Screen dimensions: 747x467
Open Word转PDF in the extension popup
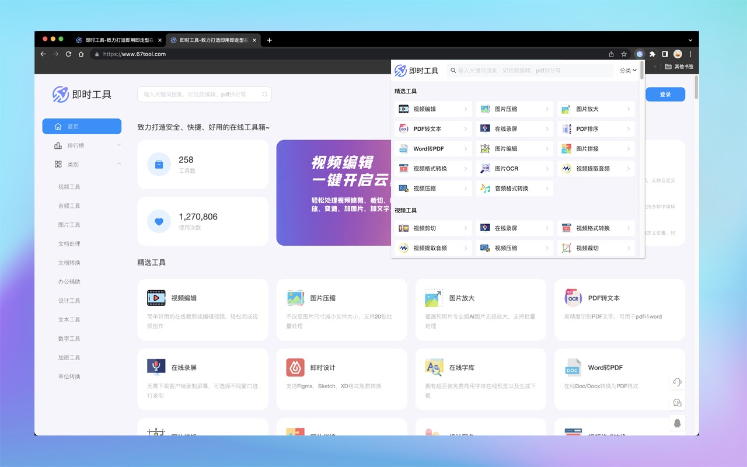(433, 149)
